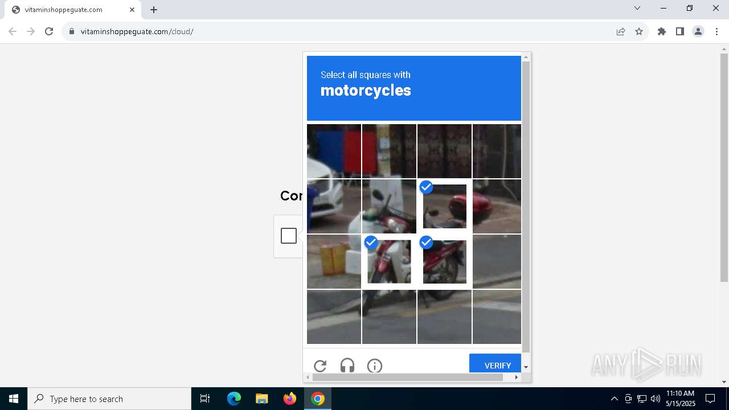This screenshot has height=410, width=729.
Task: Select tile with red motorcycle rear at right edge
Action: [497, 206]
